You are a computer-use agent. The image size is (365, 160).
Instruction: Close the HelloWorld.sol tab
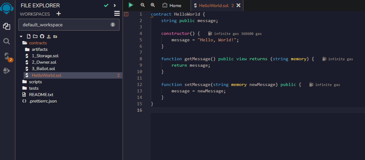(238, 5)
